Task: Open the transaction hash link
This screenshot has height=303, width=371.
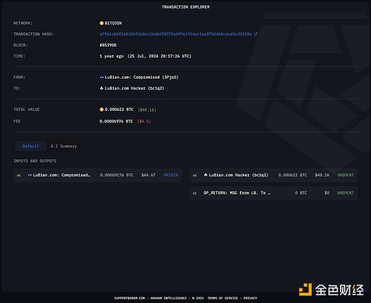Action: pyautogui.click(x=176, y=34)
